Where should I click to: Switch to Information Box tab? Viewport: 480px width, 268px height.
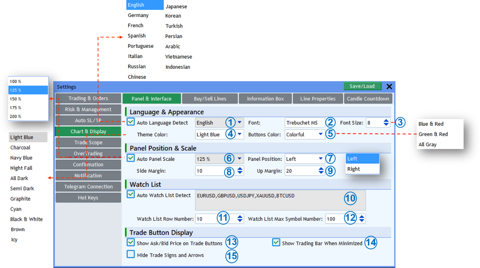coord(265,99)
